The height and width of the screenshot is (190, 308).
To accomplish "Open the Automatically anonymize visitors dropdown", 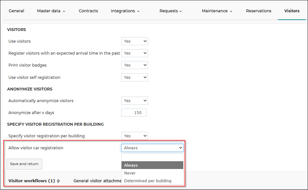I will (x=134, y=101).
